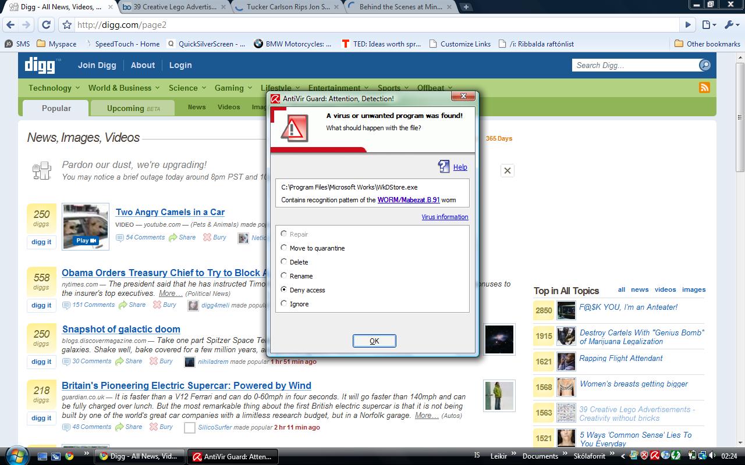
Task: Select the Delete radio button
Action: [x=284, y=262]
